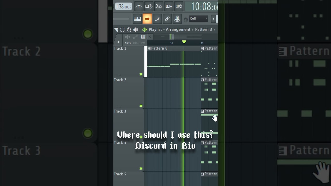Screen dimensions: 331x186
Task: Click the green playhead marker on timeline
Action: coord(184,42)
